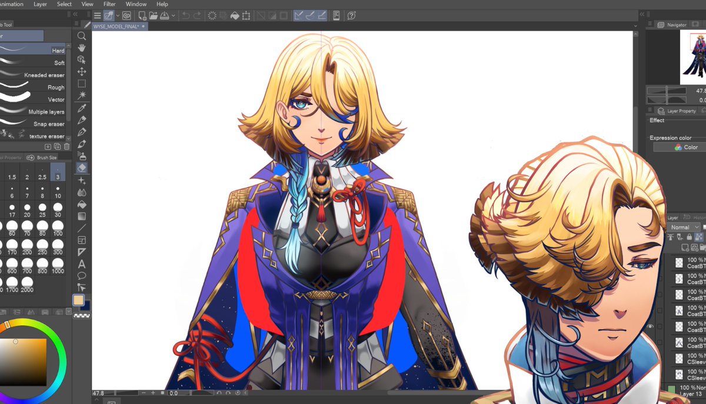Switch to the WYSE_MODEL_FINAL canvas tab
706x404 pixels.
click(x=115, y=26)
